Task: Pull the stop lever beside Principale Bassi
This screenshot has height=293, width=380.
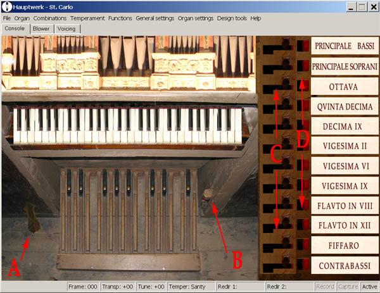Action: (277, 47)
